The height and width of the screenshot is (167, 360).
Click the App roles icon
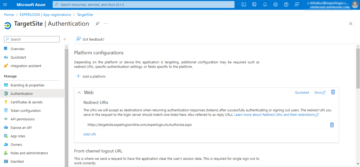(6, 136)
